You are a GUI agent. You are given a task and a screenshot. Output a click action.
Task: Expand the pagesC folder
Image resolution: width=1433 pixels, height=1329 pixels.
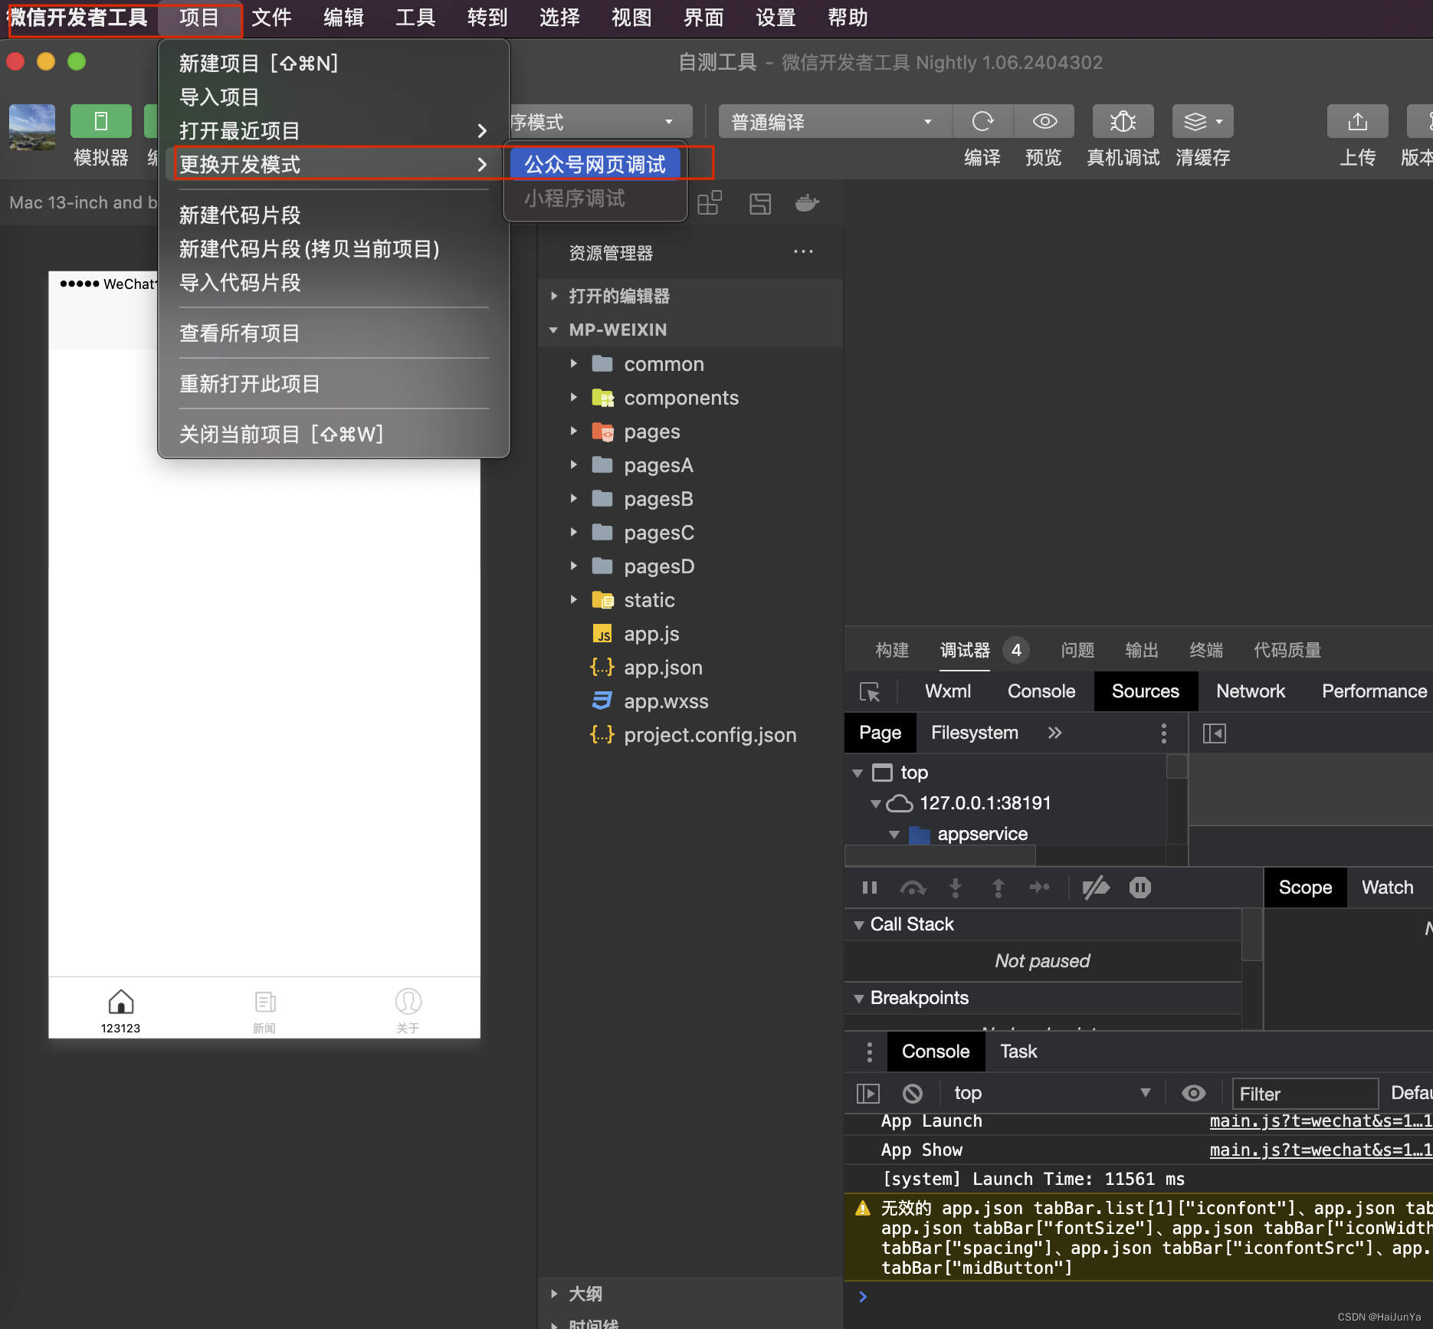pyautogui.click(x=573, y=532)
